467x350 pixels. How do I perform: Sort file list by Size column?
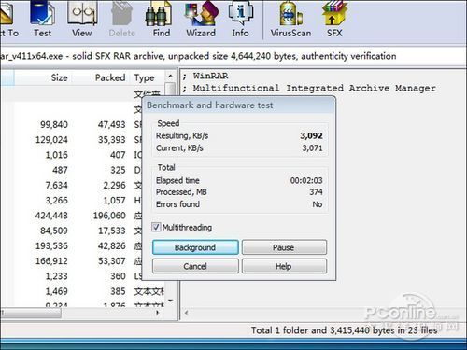point(43,77)
